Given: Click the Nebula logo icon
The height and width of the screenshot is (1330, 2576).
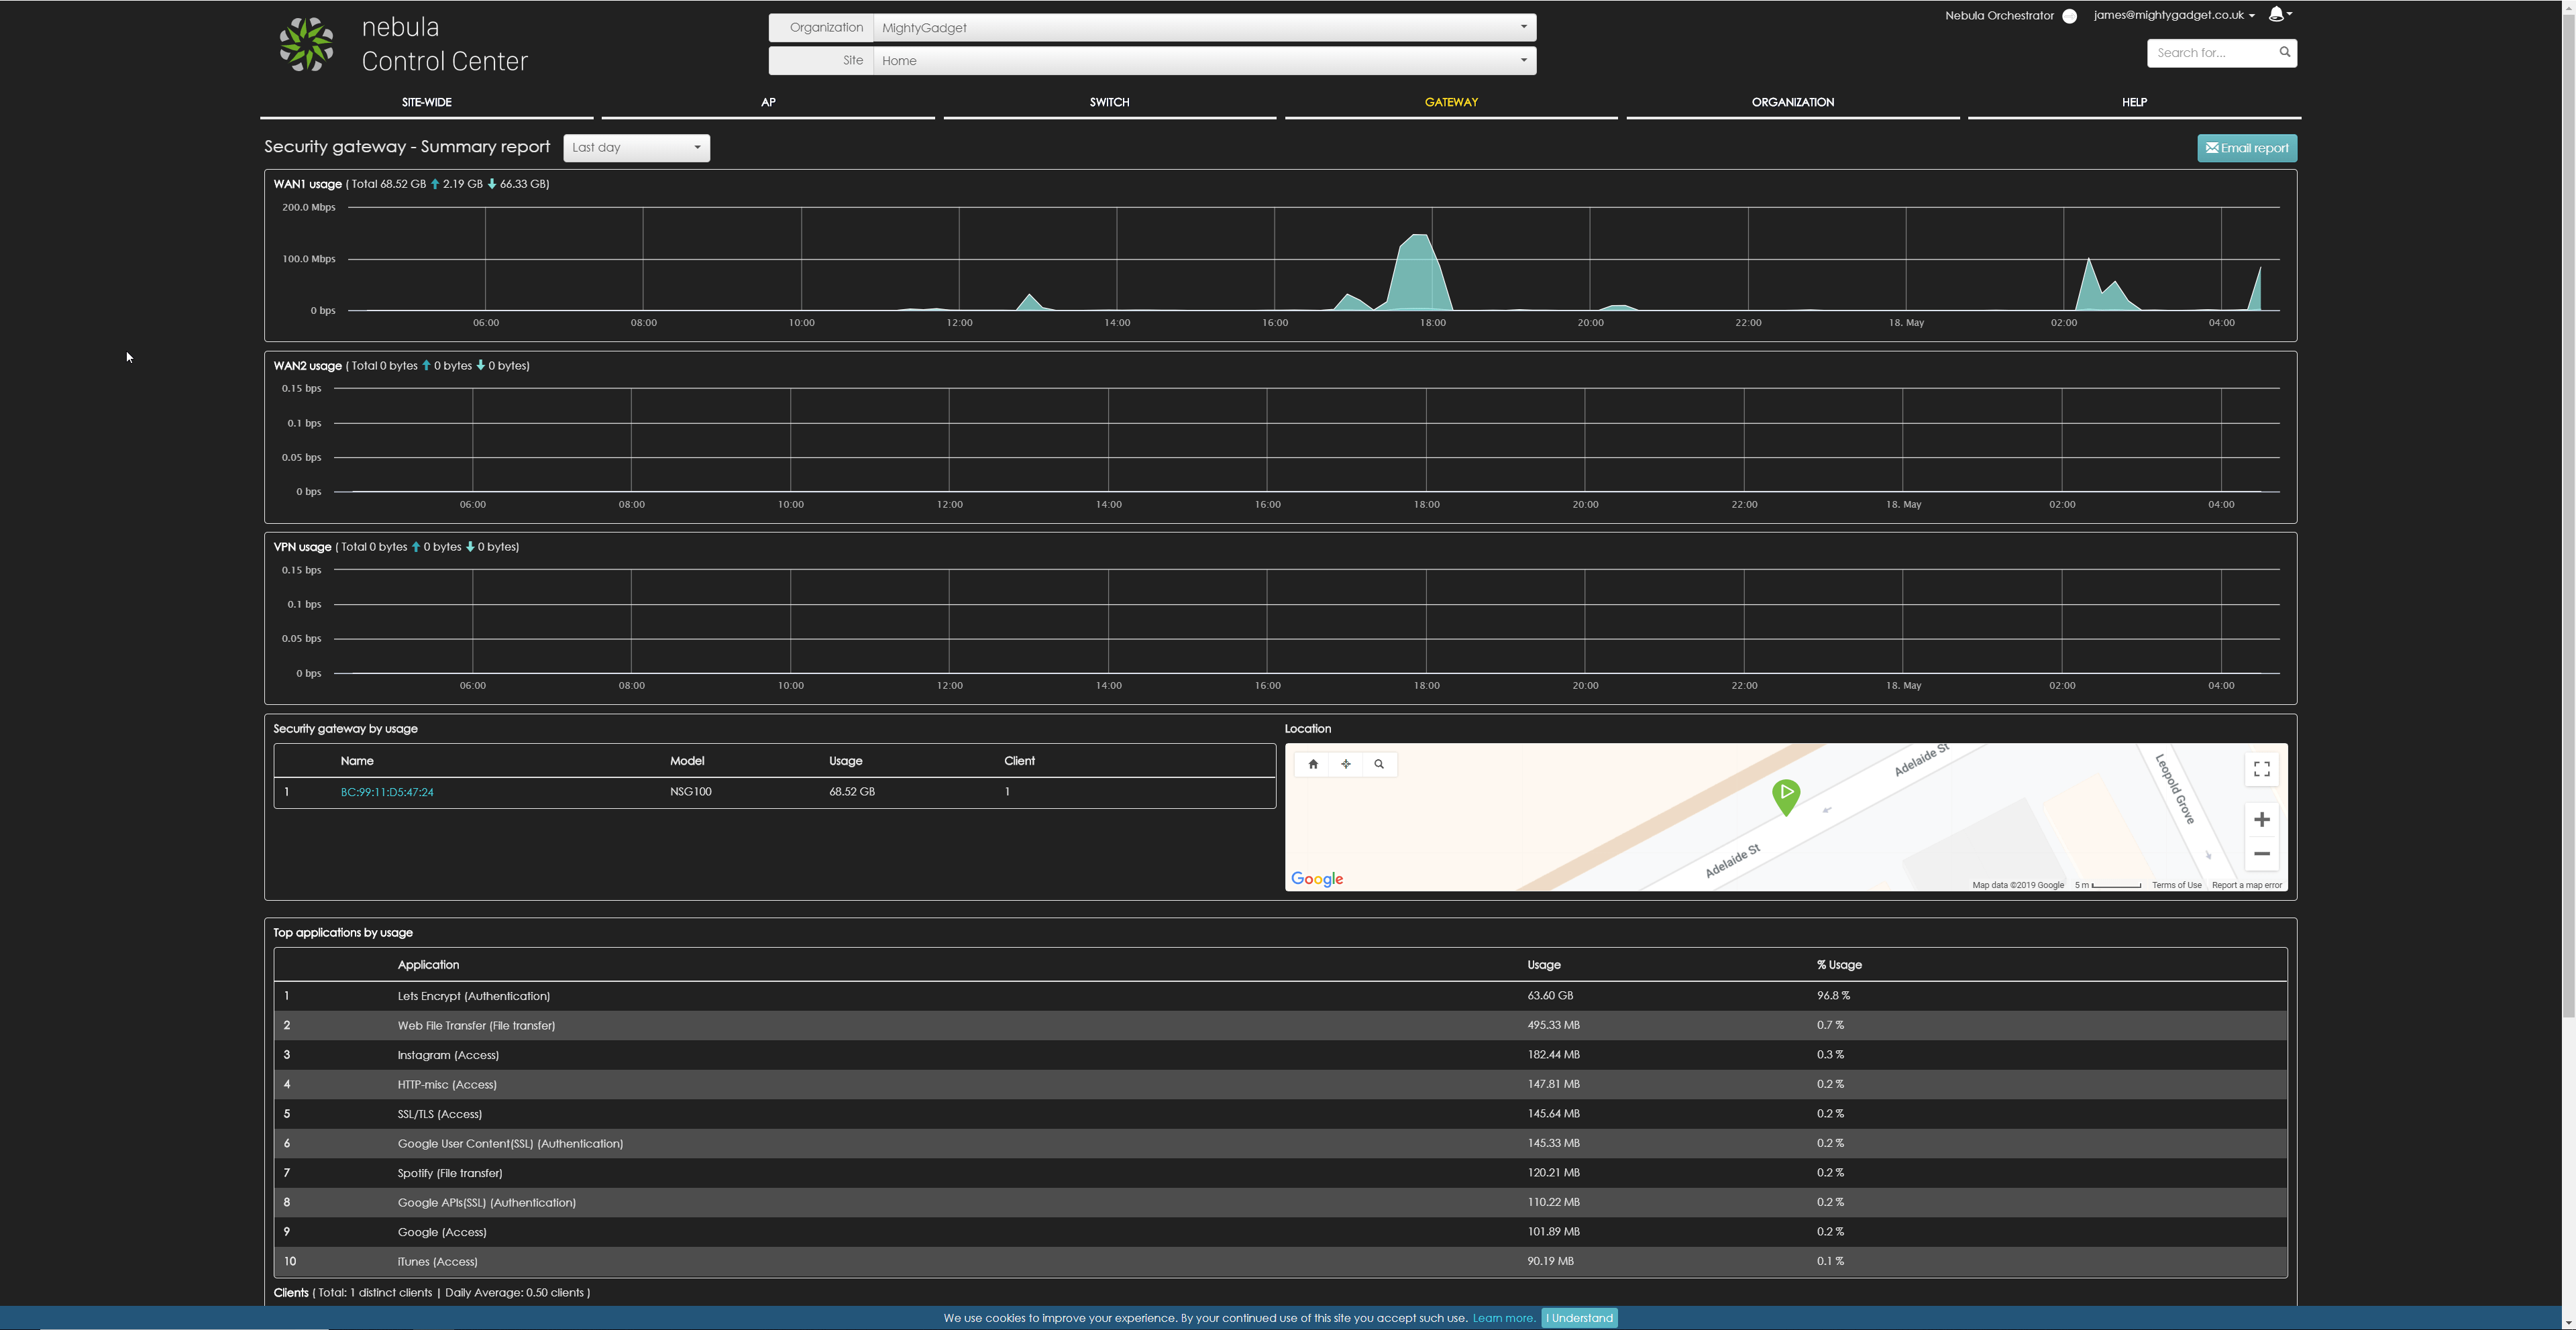Looking at the screenshot, I should [306, 44].
